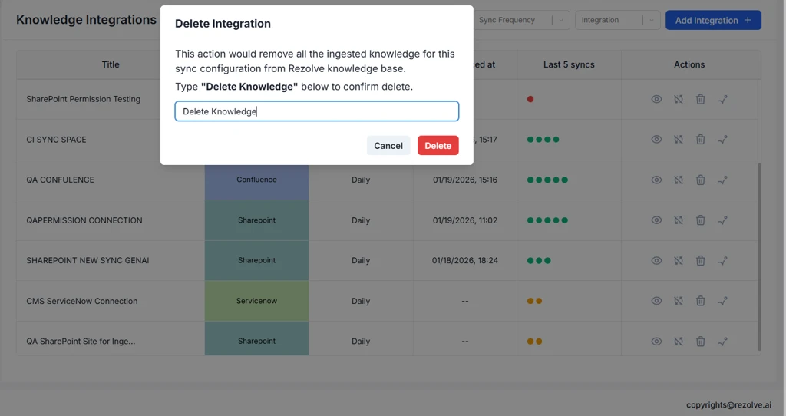The width and height of the screenshot is (786, 416).
Task: Click the Actions column header
Action: (x=689, y=64)
